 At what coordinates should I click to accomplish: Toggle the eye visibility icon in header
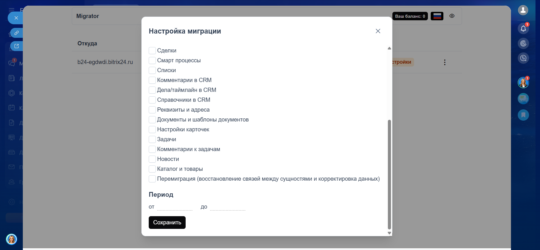tap(452, 16)
